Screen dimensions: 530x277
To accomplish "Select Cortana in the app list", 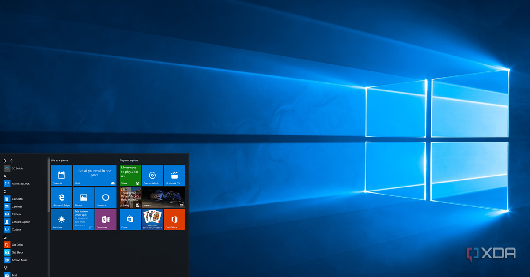I will click(x=24, y=229).
